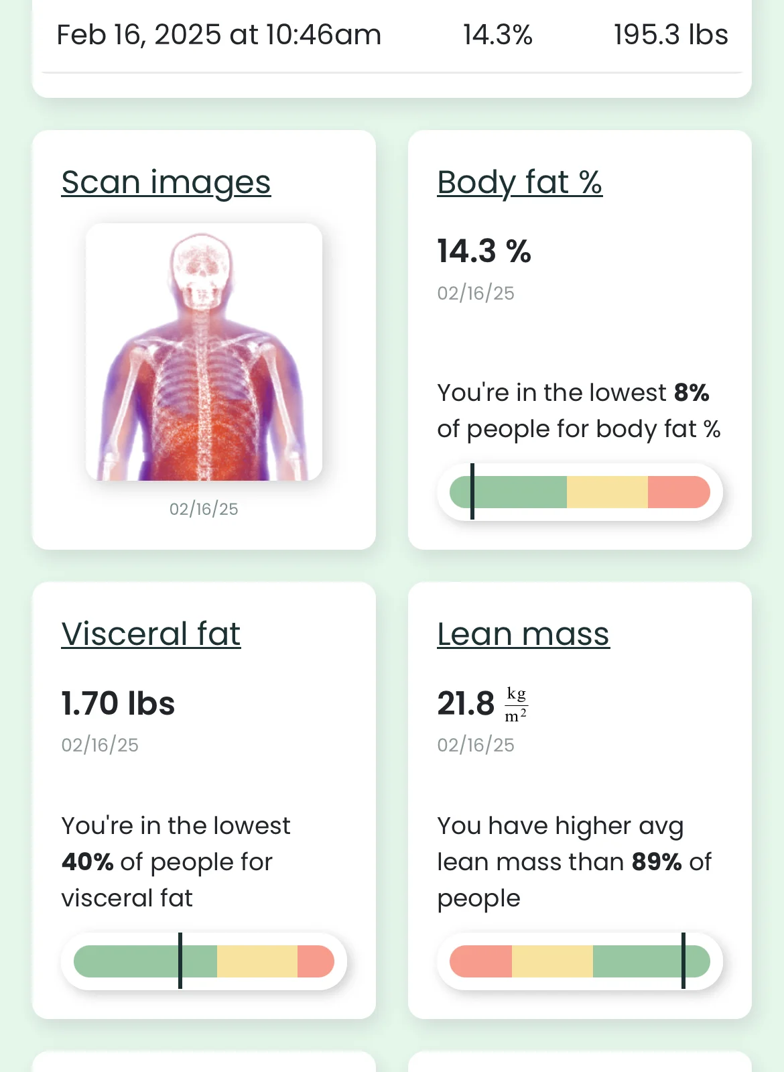Image resolution: width=784 pixels, height=1072 pixels.
Task: Open the Scan images link
Action: 166,182
